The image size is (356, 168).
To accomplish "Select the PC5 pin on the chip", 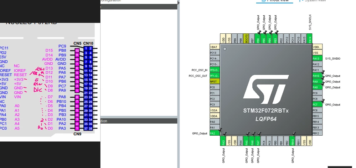I will pyautogui.click(x=269, y=141).
